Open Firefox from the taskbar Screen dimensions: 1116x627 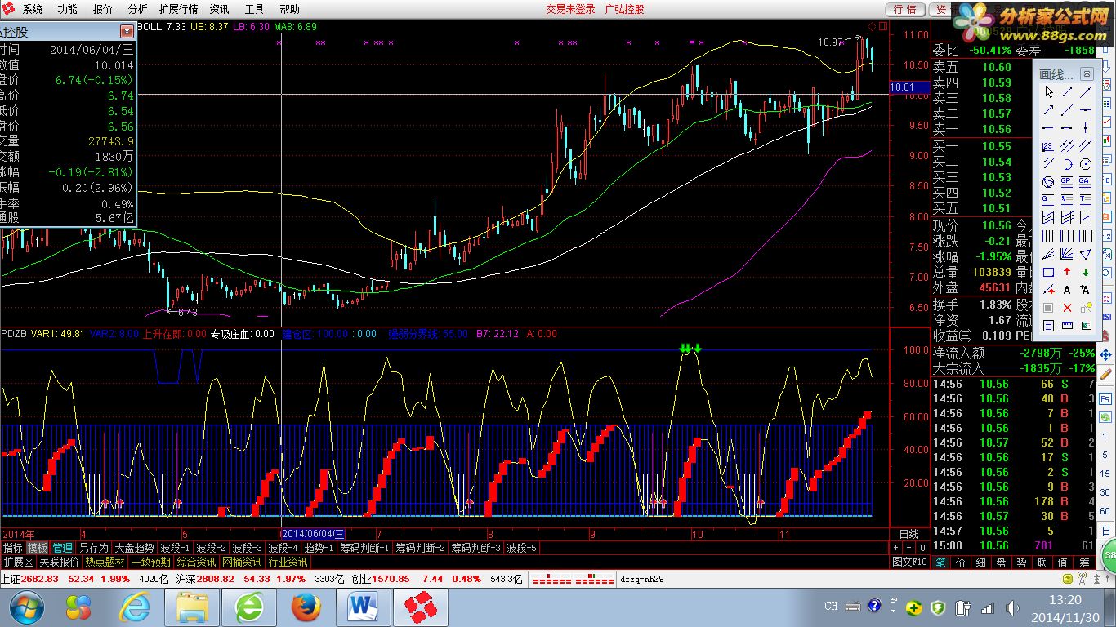[307, 607]
